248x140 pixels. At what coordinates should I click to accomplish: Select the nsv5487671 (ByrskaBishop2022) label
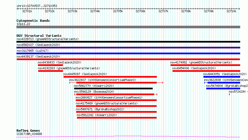coord(100,109)
